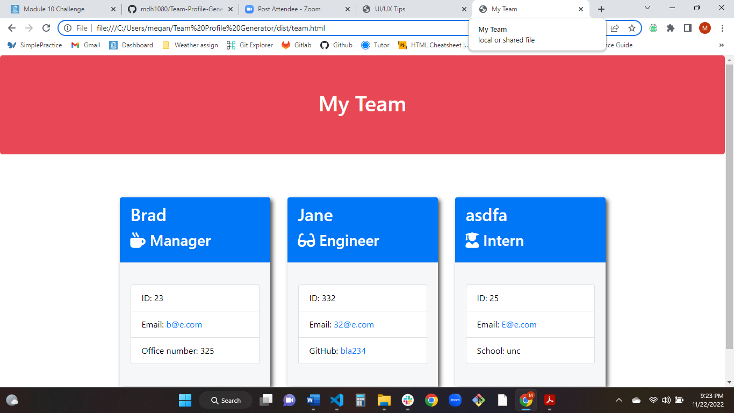Click the Extensions puzzle icon
The height and width of the screenshot is (413, 734).
(x=670, y=28)
